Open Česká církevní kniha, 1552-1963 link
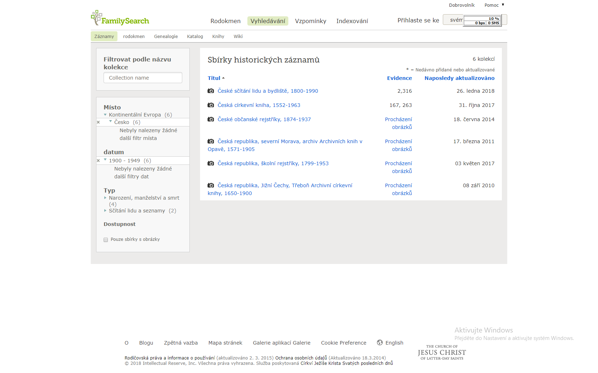Viewport: 598px width, 373px height. coord(259,105)
